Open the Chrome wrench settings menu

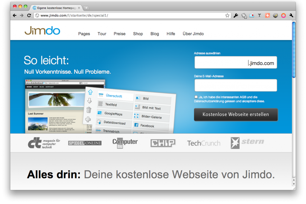[291, 15]
